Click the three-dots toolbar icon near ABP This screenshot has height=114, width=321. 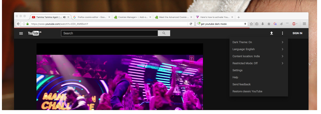(287, 23)
